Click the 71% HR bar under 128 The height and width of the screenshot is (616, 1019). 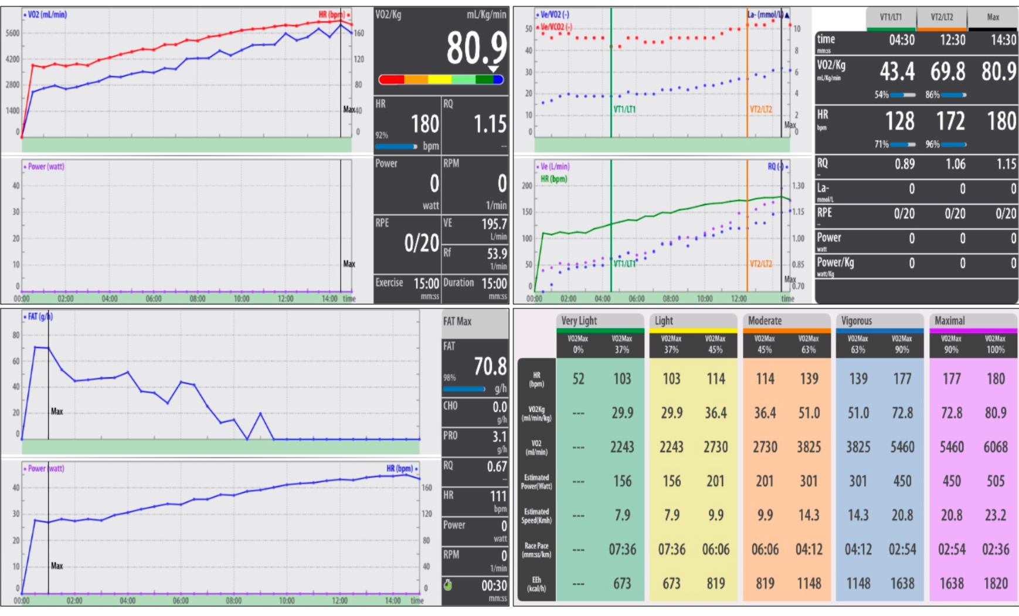903,144
